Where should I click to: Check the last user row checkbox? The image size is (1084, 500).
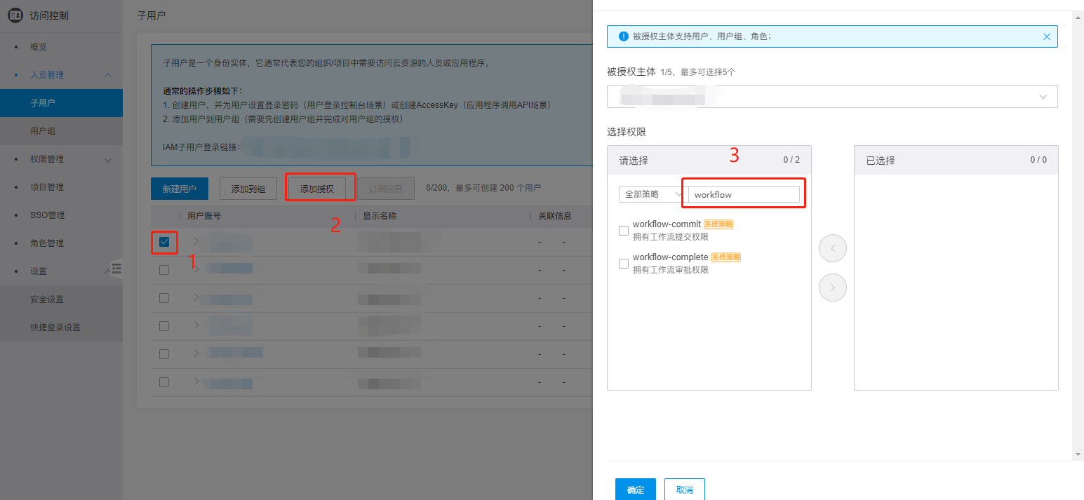pyautogui.click(x=164, y=382)
